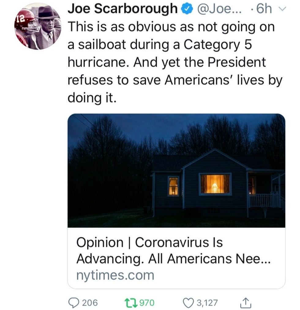Open the Joe Scarborough display name
300x310 pixels.
(x=122, y=10)
